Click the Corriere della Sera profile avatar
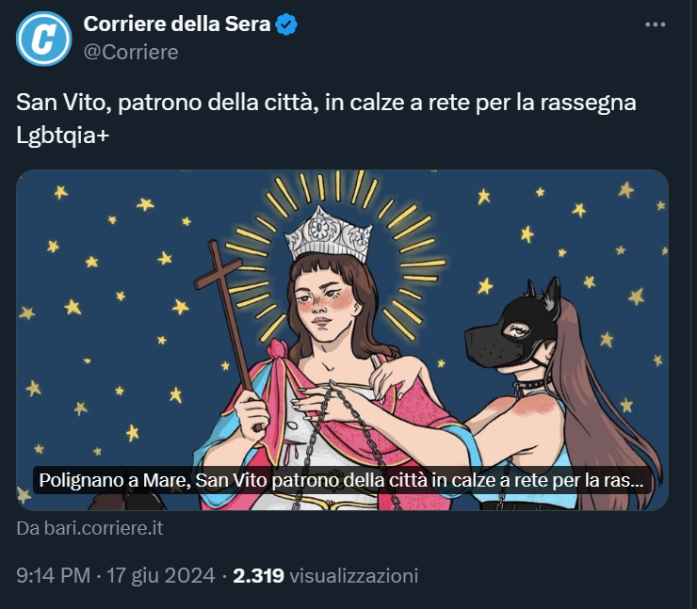 (43, 39)
